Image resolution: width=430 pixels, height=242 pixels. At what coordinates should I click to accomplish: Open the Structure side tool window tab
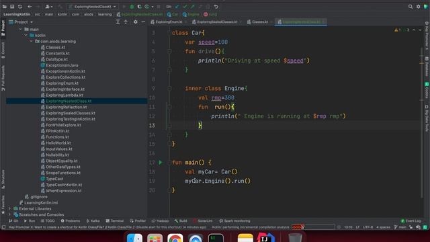click(x=3, y=179)
